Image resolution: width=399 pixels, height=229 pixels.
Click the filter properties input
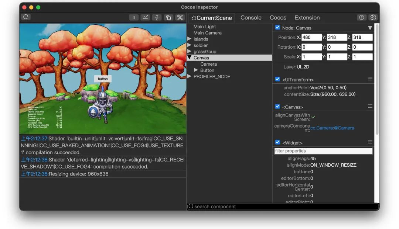(323, 151)
